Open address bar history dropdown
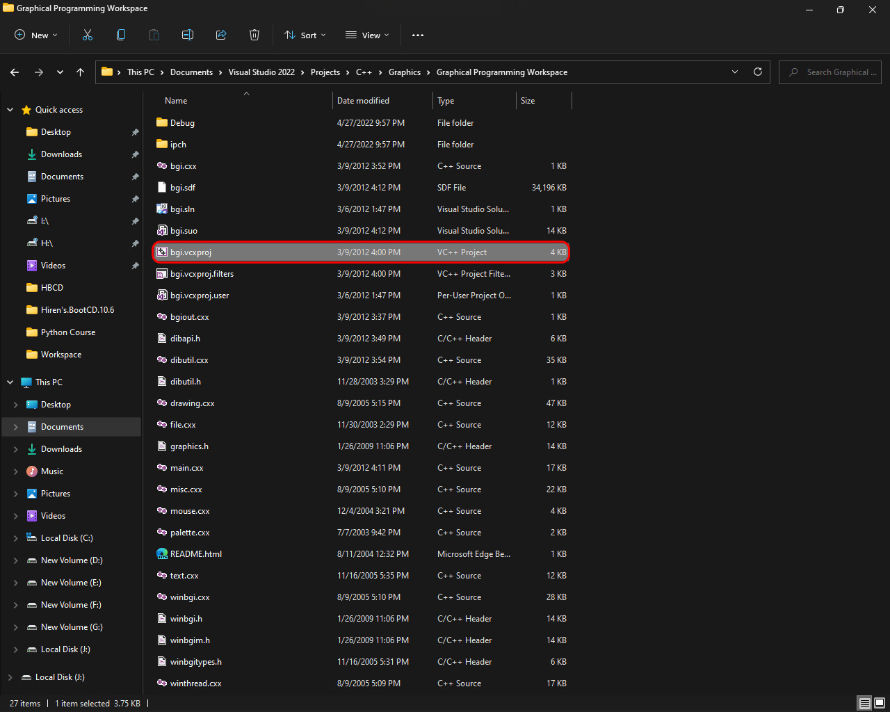 [735, 72]
